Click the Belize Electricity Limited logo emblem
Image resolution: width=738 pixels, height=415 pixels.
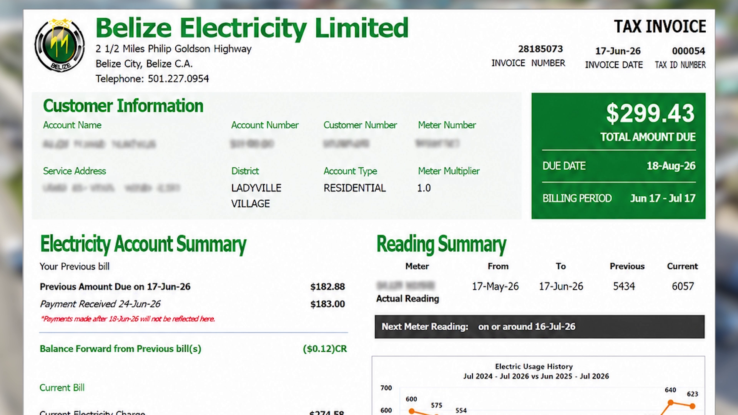(x=60, y=45)
